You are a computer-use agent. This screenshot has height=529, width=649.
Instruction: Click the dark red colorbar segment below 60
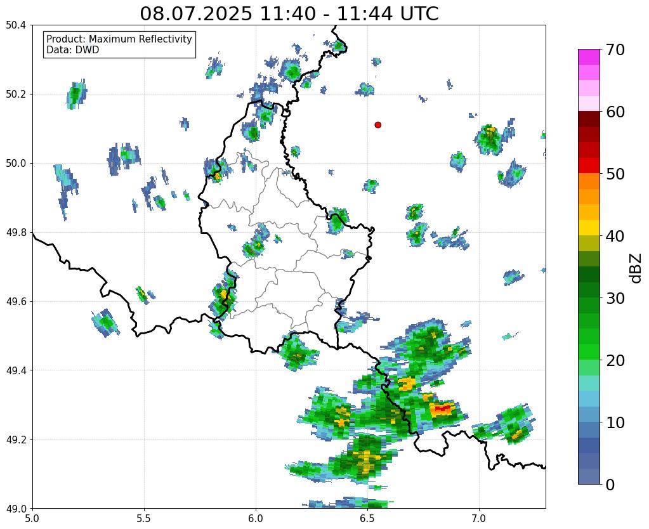[589, 119]
